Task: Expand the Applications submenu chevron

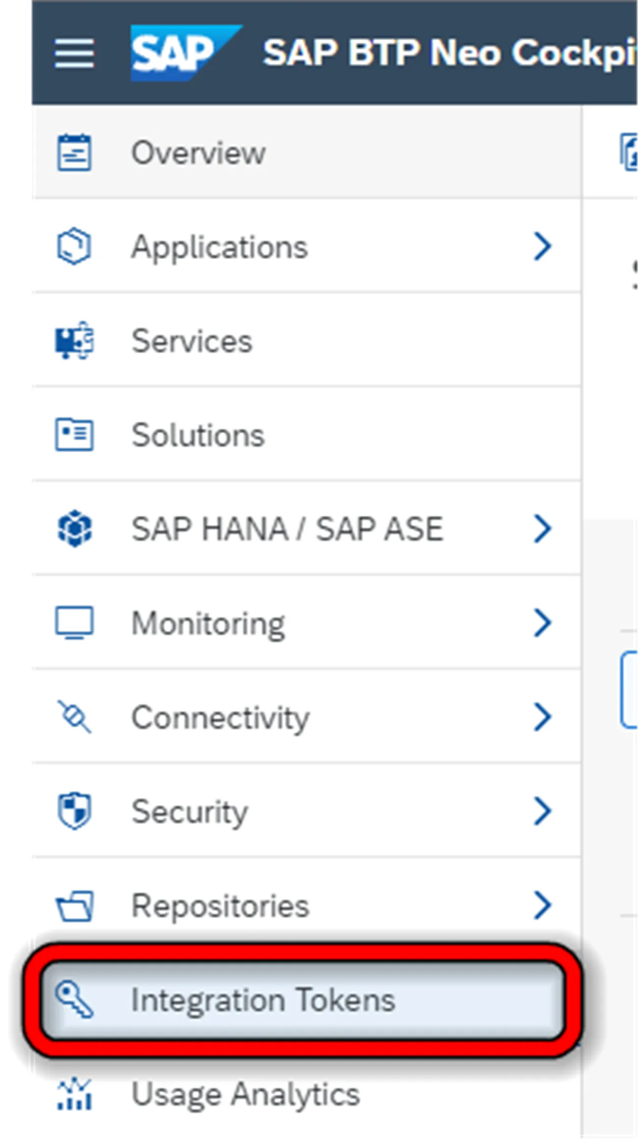Action: (542, 246)
